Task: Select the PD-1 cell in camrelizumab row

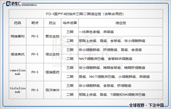Action: [x=35, y=72]
